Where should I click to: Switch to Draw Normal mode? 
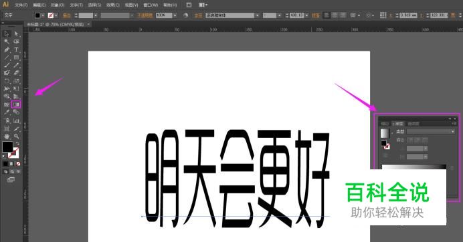coord(5,171)
